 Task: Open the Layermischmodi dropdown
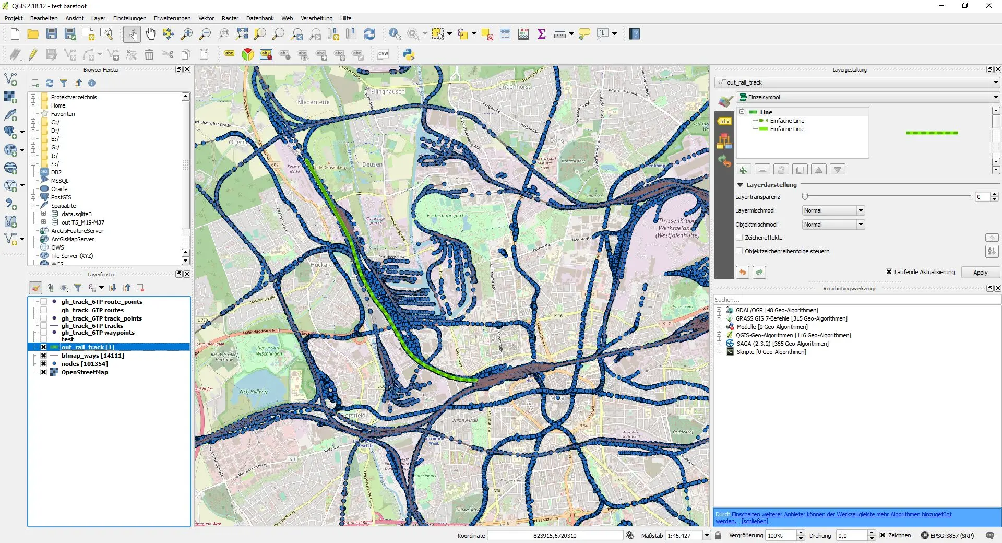point(833,210)
